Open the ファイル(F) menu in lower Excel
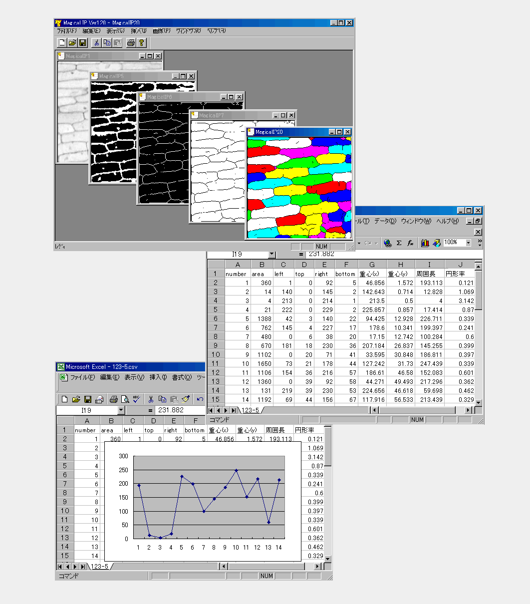 [82, 377]
